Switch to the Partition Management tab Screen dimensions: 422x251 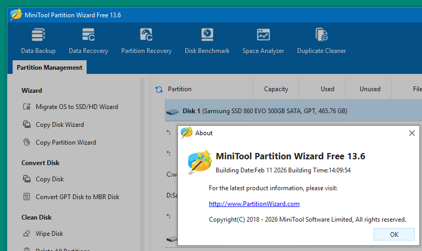(49, 68)
